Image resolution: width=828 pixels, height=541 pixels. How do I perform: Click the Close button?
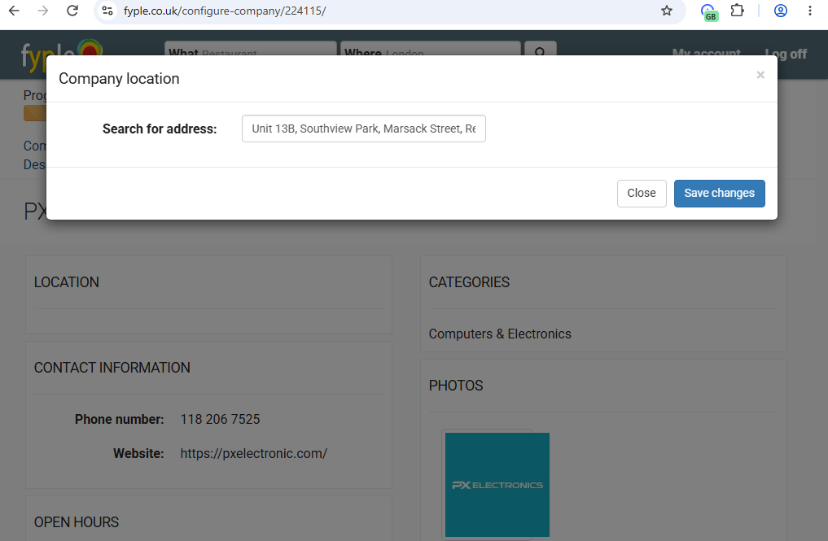point(642,193)
